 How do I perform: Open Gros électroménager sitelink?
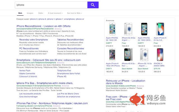(x=29, y=97)
